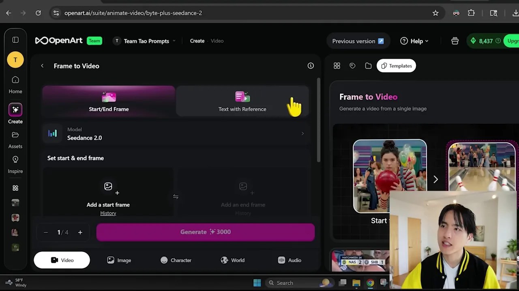Switch to the Audio tab
Image resolution: width=519 pixels, height=291 pixels.
click(290, 260)
